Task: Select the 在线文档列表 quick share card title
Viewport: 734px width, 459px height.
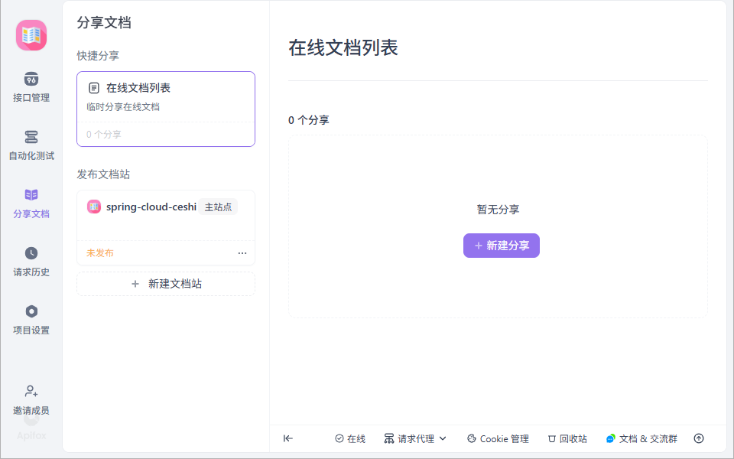Action: coord(138,87)
